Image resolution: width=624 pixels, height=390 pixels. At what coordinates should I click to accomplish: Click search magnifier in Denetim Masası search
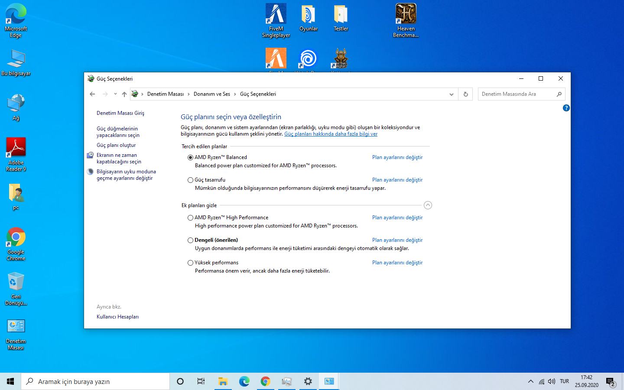pos(559,94)
